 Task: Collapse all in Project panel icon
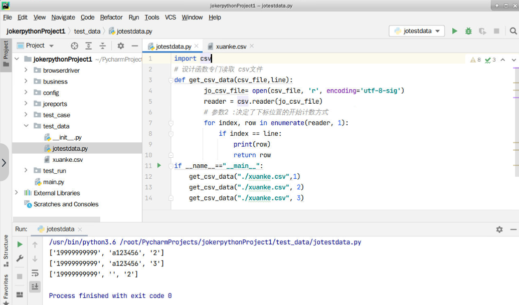[x=103, y=46]
